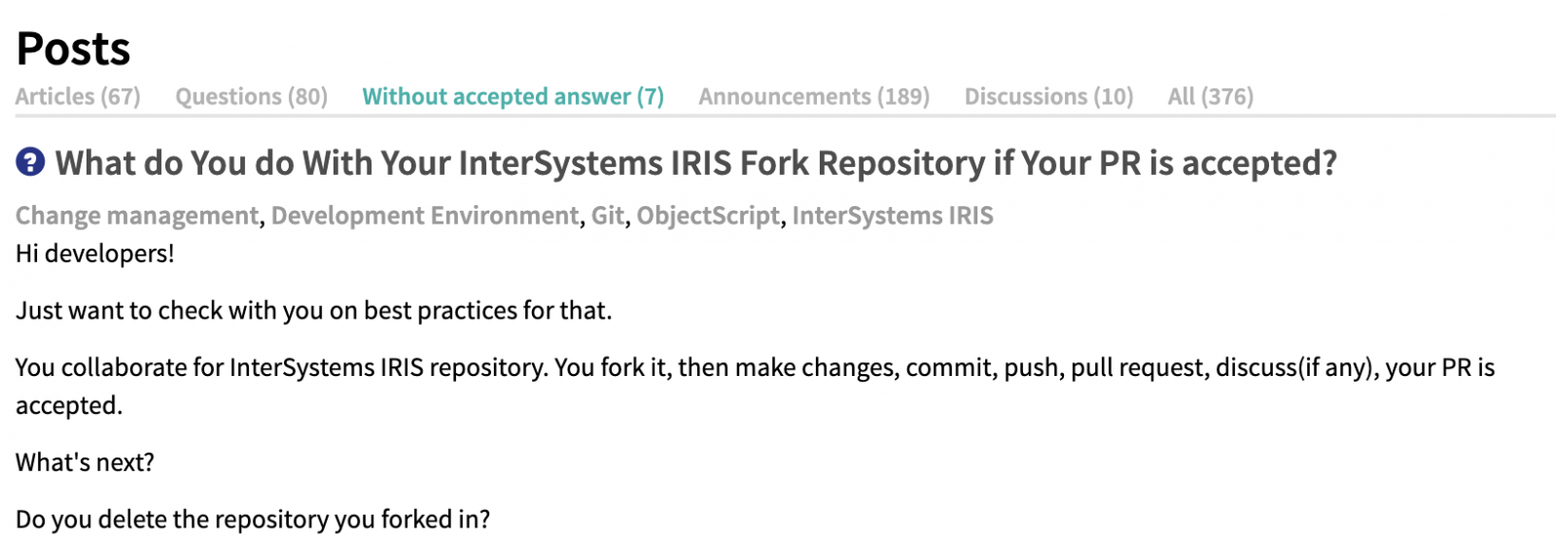This screenshot has width=1556, height=545.
Task: Open the Announcements (189) tab
Action: pyautogui.click(x=814, y=96)
